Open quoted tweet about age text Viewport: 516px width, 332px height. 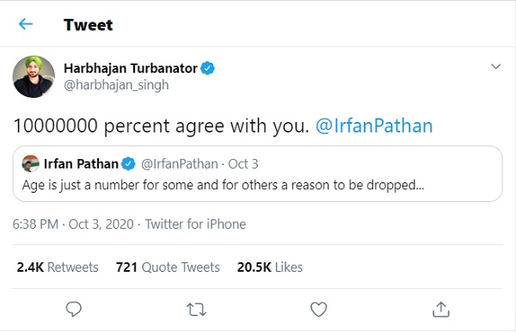click(223, 185)
